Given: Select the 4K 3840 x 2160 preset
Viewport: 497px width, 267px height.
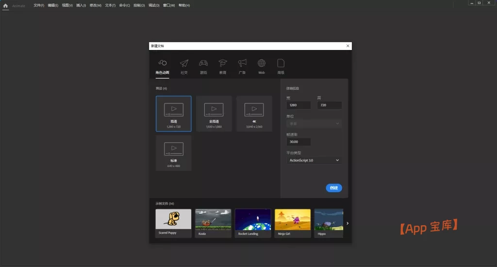Looking at the screenshot, I should click(x=254, y=114).
